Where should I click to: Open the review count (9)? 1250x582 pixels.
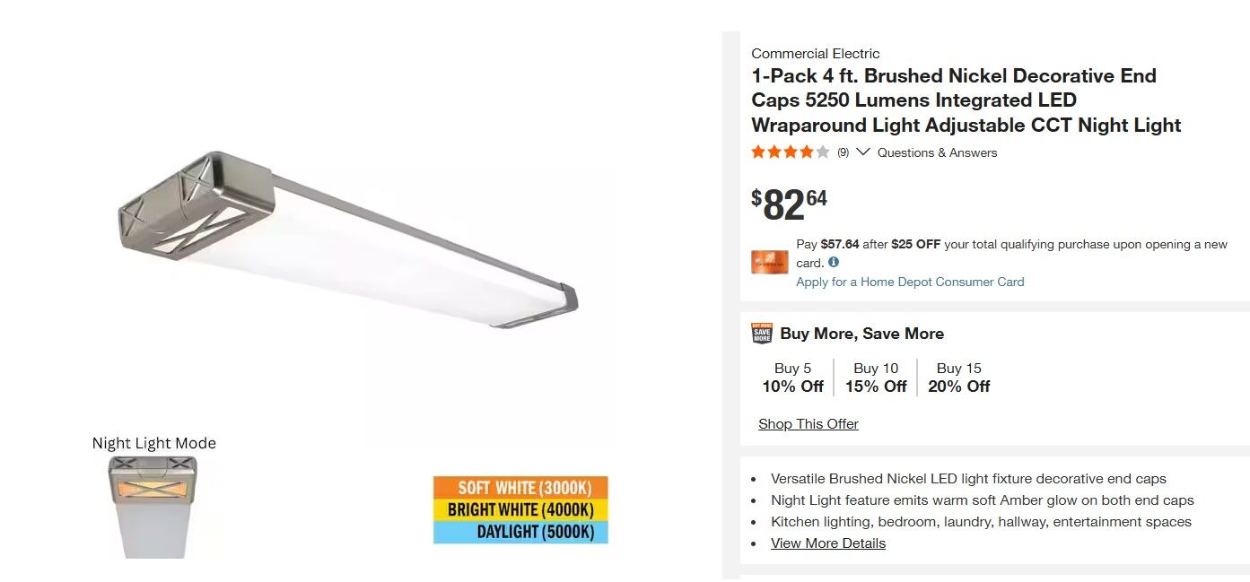click(843, 153)
